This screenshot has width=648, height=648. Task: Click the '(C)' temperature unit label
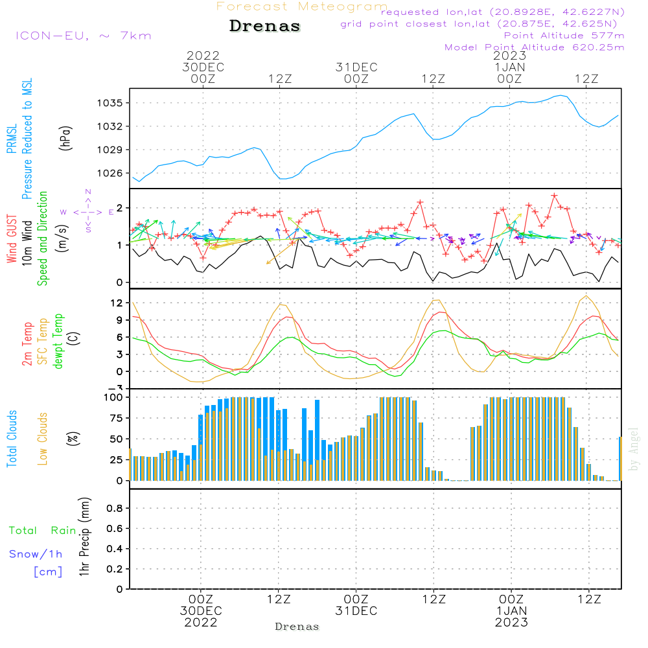click(x=74, y=338)
